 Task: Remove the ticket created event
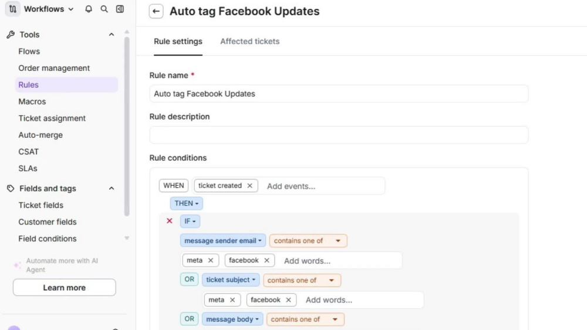(249, 186)
